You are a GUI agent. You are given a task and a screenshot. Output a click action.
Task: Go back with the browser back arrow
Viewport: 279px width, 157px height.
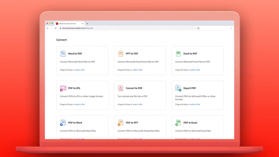point(48,28)
